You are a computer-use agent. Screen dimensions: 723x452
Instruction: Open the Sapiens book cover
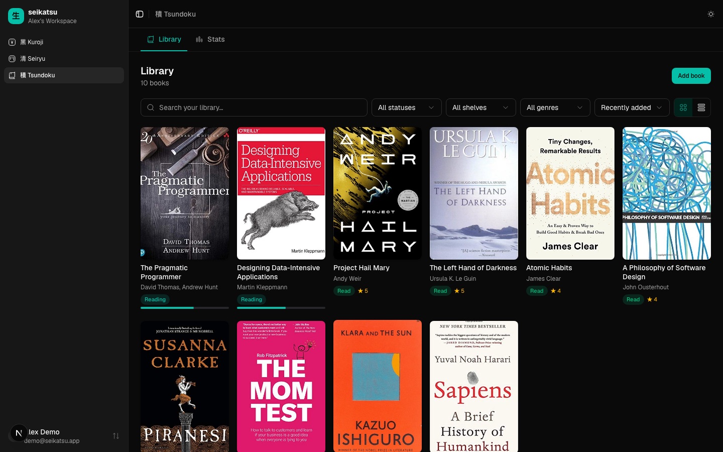click(474, 387)
